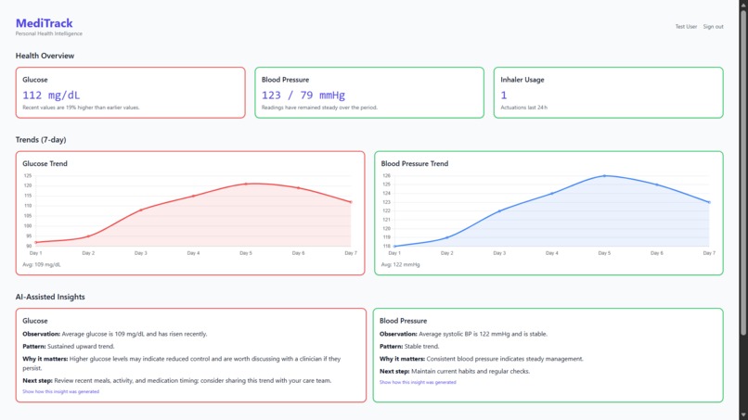Click the Blood Pressure Trend chart title
This screenshot has width=748, height=420.
click(415, 163)
